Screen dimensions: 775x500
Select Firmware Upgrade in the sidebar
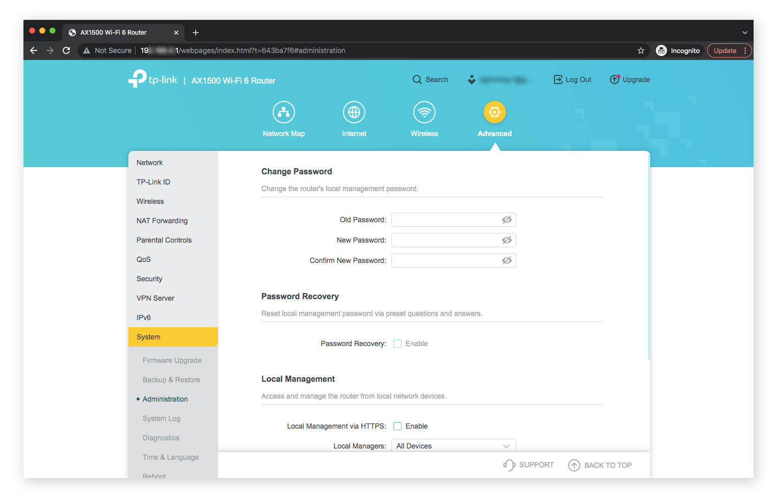(172, 360)
